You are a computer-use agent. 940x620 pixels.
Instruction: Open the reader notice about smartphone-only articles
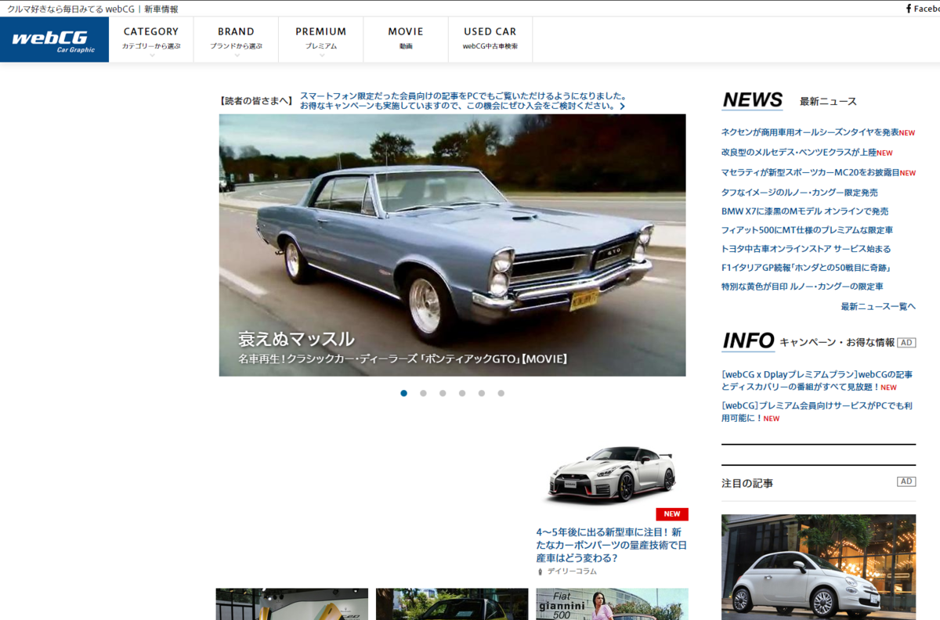[462, 100]
